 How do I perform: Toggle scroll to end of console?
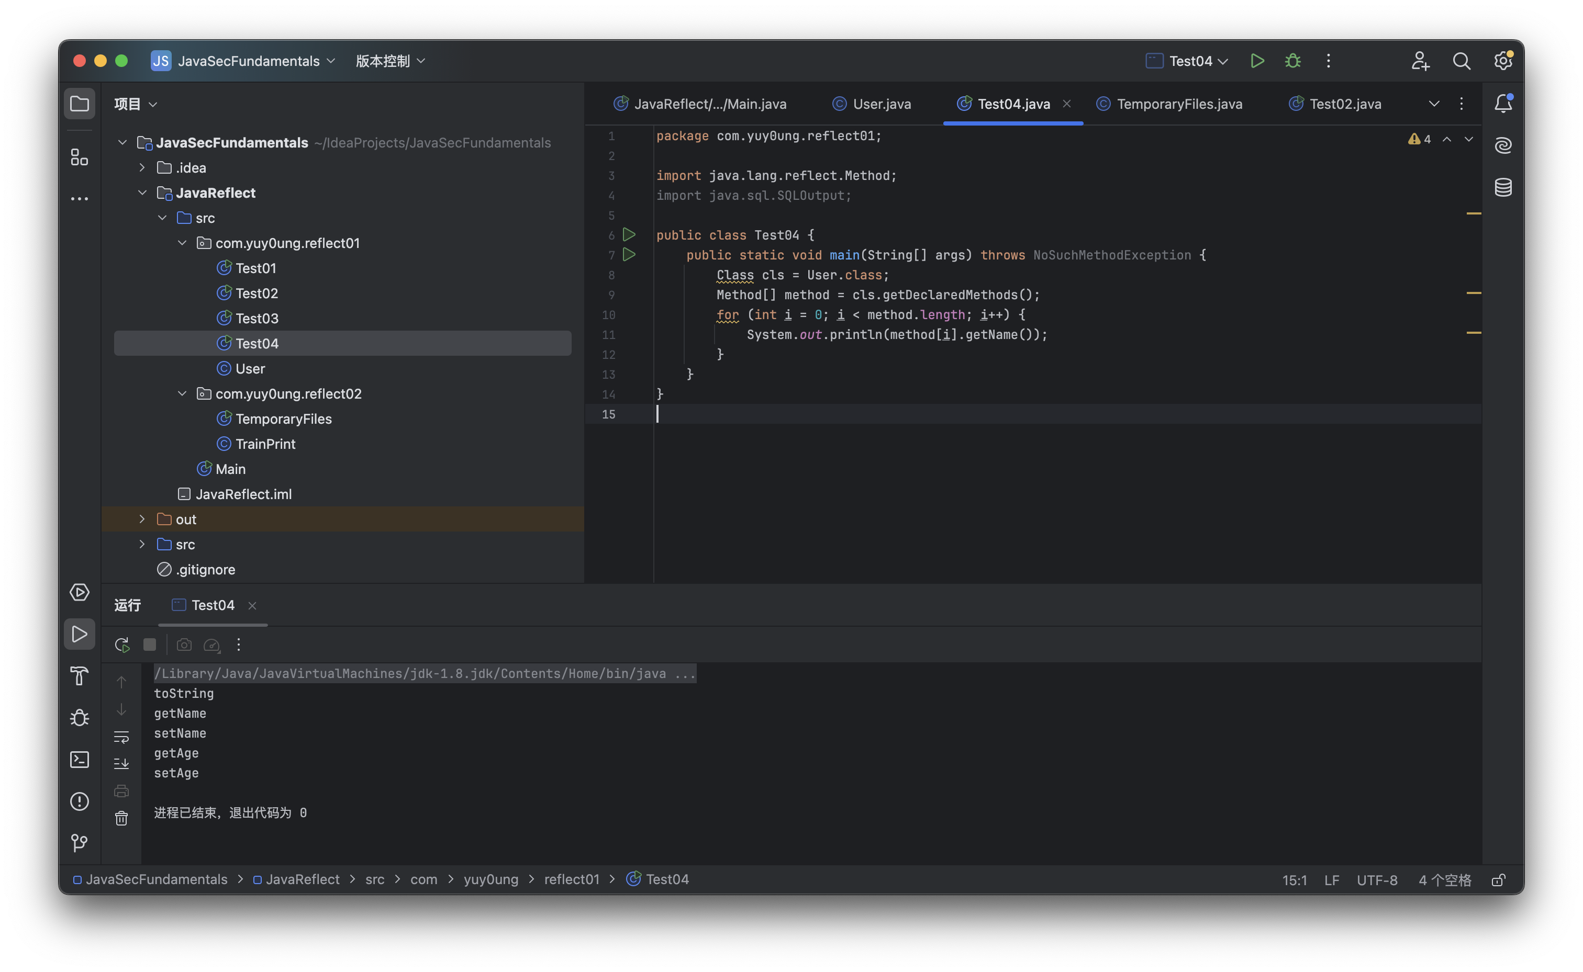121,764
